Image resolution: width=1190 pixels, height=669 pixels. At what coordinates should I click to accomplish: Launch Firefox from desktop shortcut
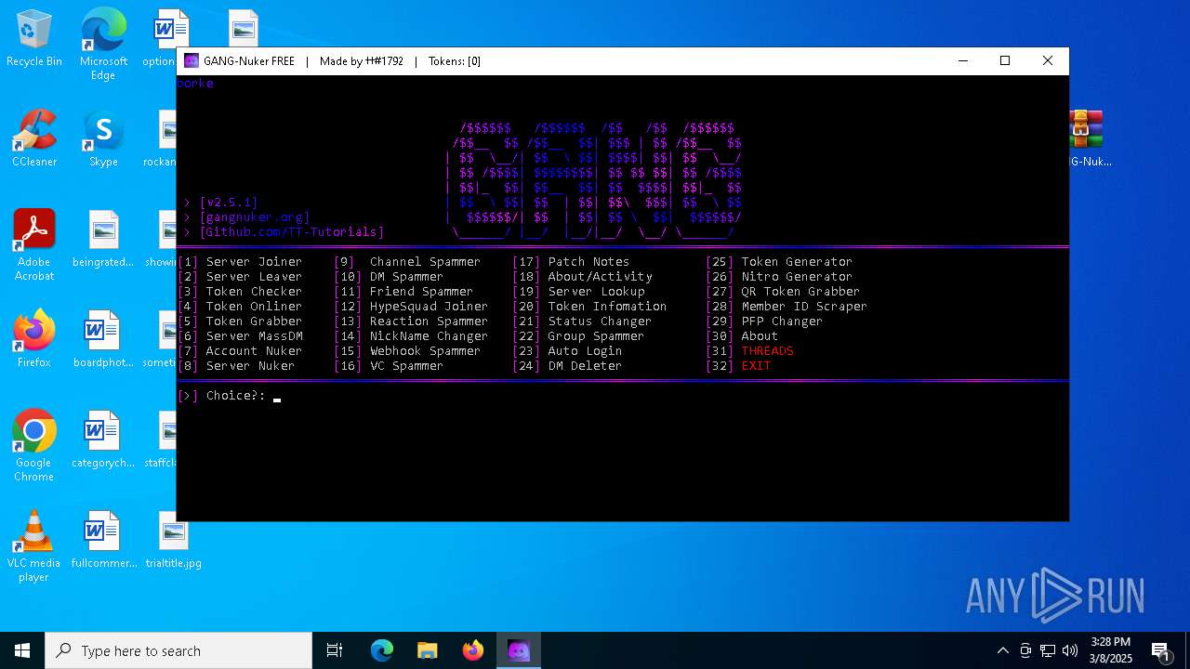[x=33, y=339]
